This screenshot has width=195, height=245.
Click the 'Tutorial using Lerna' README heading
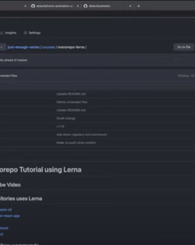pos(41,170)
